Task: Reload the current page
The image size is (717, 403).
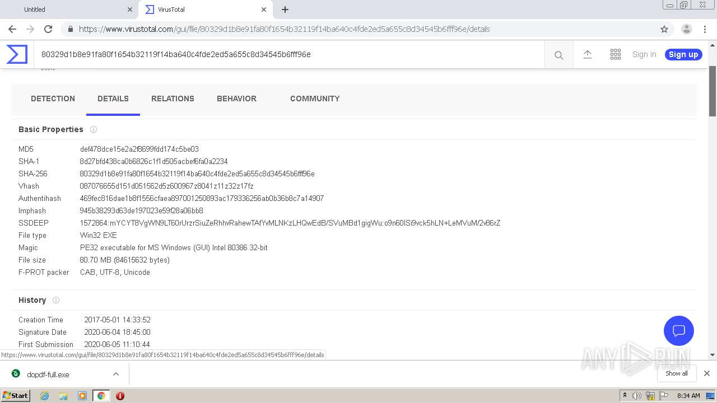Action: click(x=48, y=29)
